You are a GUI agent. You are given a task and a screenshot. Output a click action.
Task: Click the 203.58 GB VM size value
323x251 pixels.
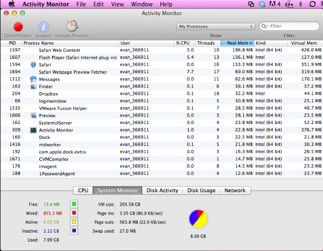click(x=130, y=204)
